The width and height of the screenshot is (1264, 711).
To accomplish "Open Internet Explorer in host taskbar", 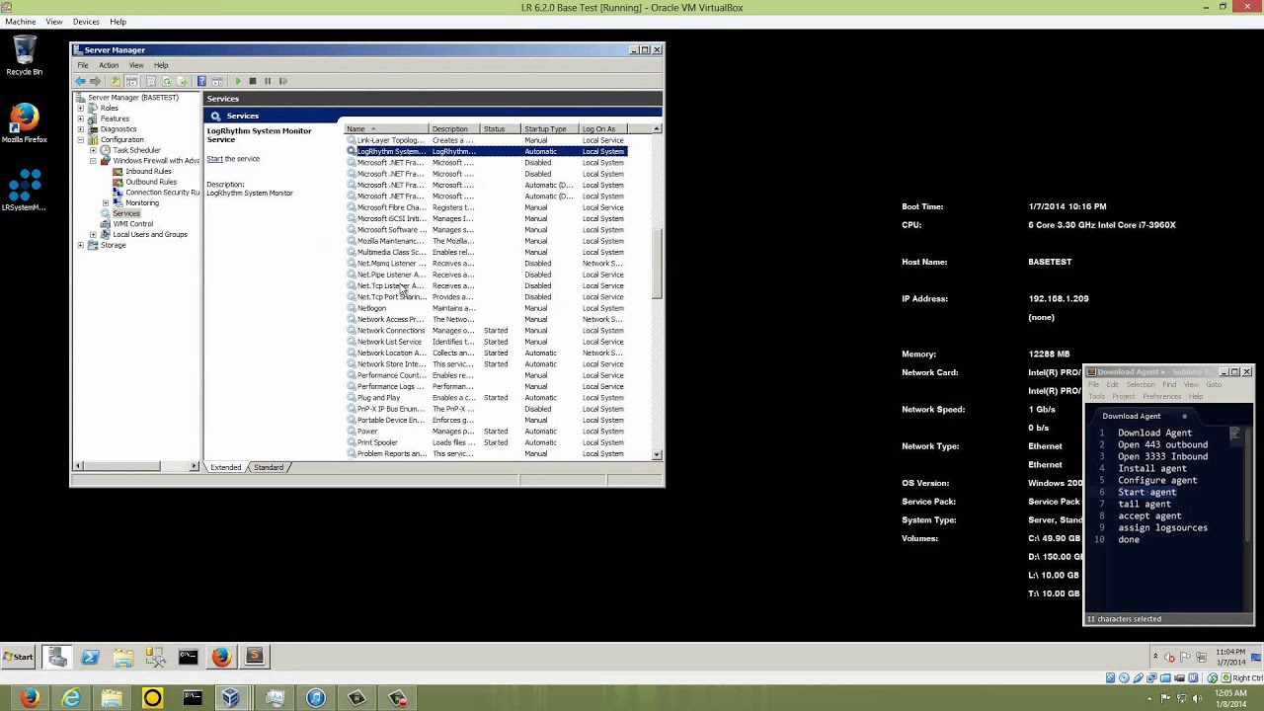I will 71,698.
